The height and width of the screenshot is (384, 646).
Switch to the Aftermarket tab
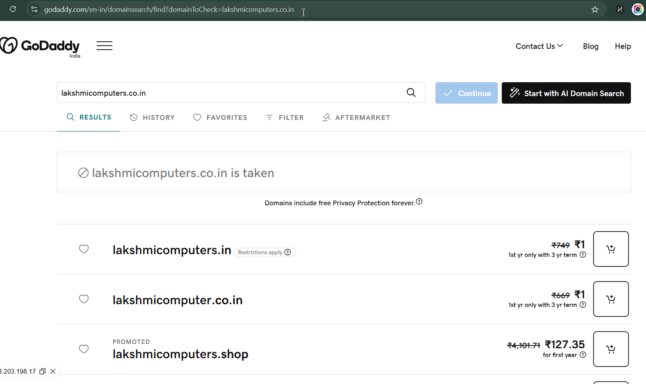point(356,118)
